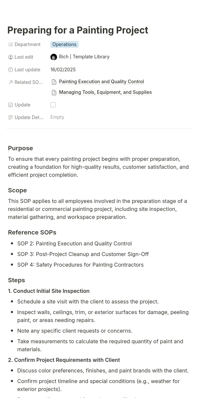Screen dimensions: 199x398
Task: Click the Department property list icon
Action: [x=11, y=44]
